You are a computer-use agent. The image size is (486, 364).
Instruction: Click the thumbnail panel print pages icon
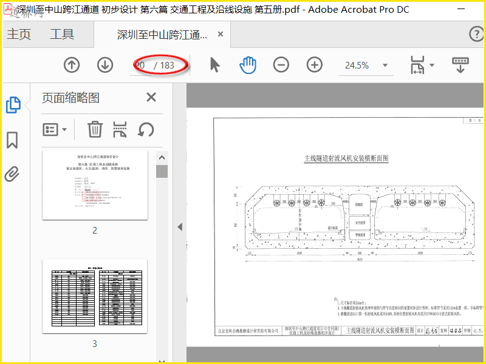120,129
